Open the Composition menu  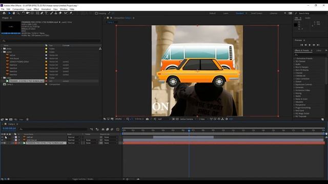point(18,9)
